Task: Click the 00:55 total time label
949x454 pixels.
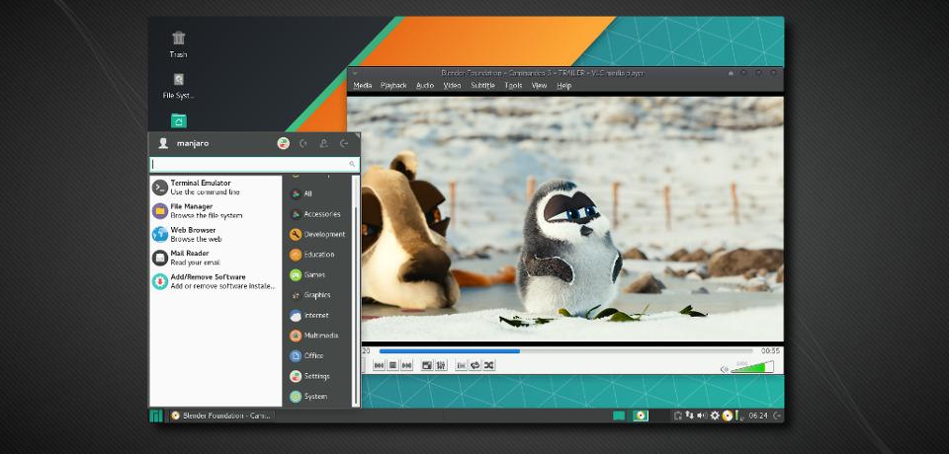Action: tap(770, 350)
